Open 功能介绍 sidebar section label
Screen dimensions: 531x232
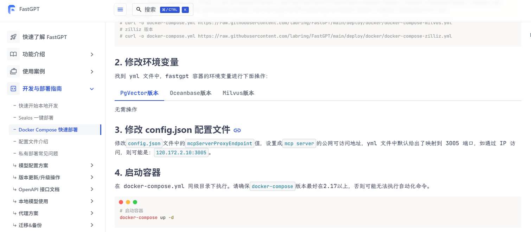click(x=34, y=54)
